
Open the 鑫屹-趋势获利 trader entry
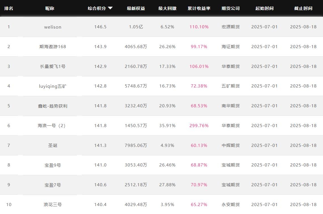tap(53, 106)
